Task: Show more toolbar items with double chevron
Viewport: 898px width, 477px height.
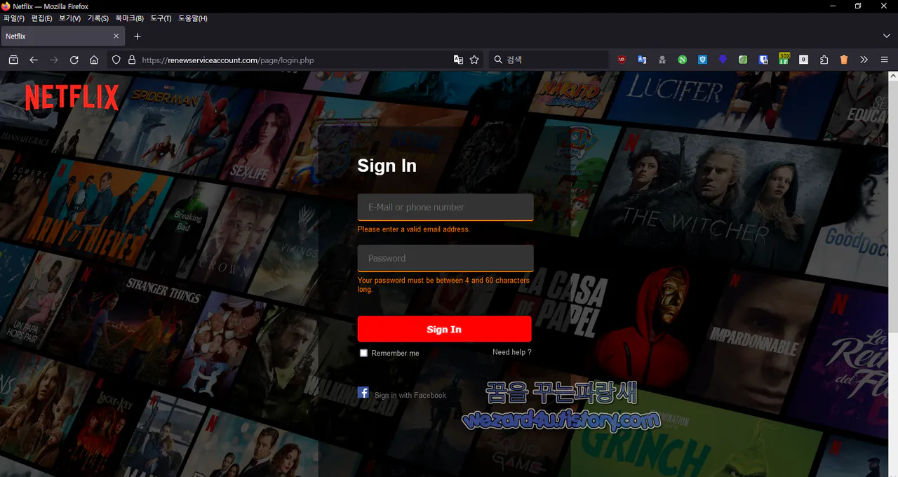Action: (864, 60)
